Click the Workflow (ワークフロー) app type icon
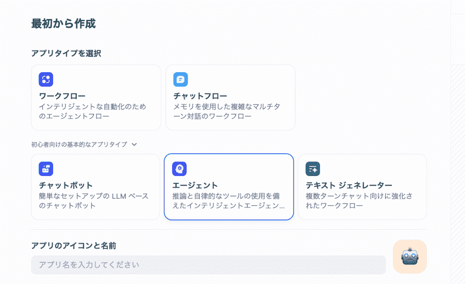This screenshot has width=465, height=284. click(46, 79)
